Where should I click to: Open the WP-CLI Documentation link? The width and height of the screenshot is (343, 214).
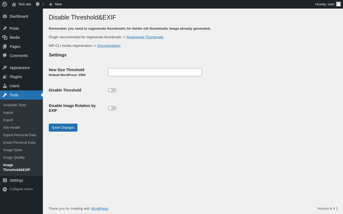[x=109, y=46]
